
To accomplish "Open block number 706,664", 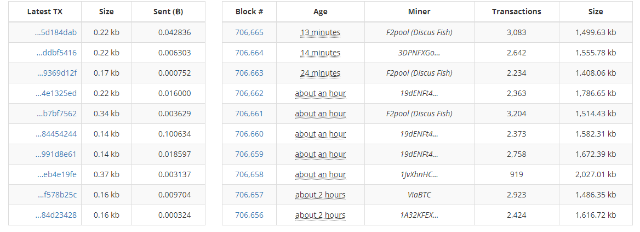I will pos(249,53).
